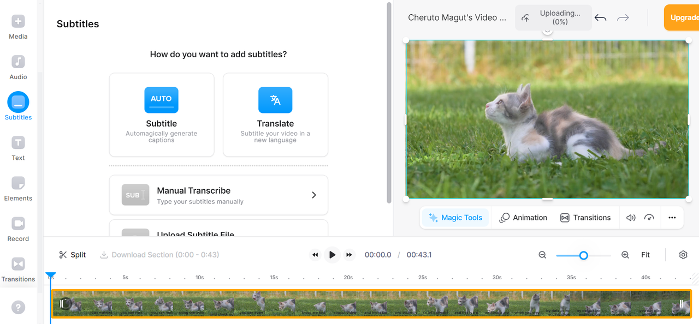The height and width of the screenshot is (324, 699).
Task: Open timeline settings gear
Action: click(x=683, y=255)
